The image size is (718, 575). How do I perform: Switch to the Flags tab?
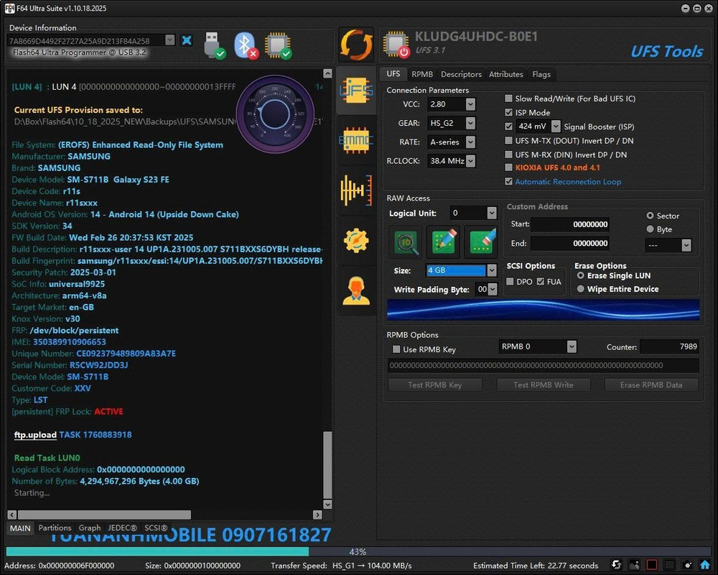click(x=541, y=74)
